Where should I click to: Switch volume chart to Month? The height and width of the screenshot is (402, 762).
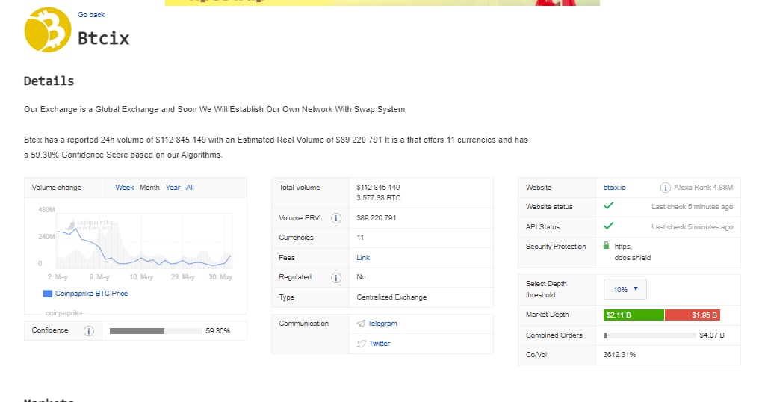coord(149,188)
